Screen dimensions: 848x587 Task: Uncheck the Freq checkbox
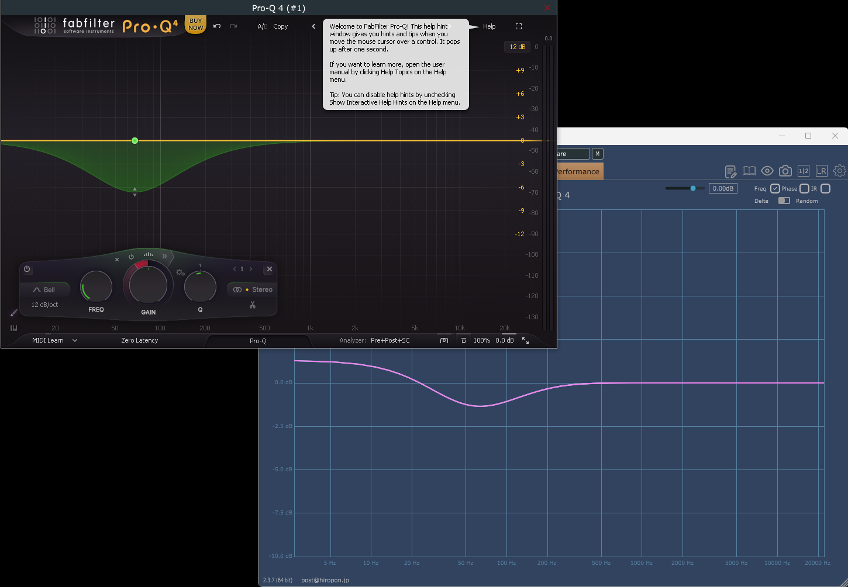pos(775,188)
